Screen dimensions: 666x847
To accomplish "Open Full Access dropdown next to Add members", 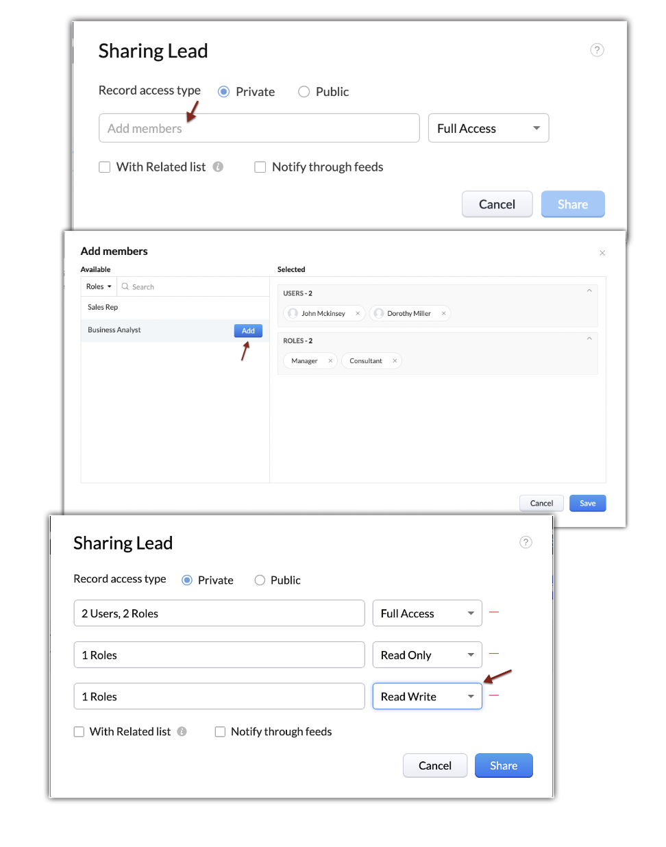I will [488, 128].
